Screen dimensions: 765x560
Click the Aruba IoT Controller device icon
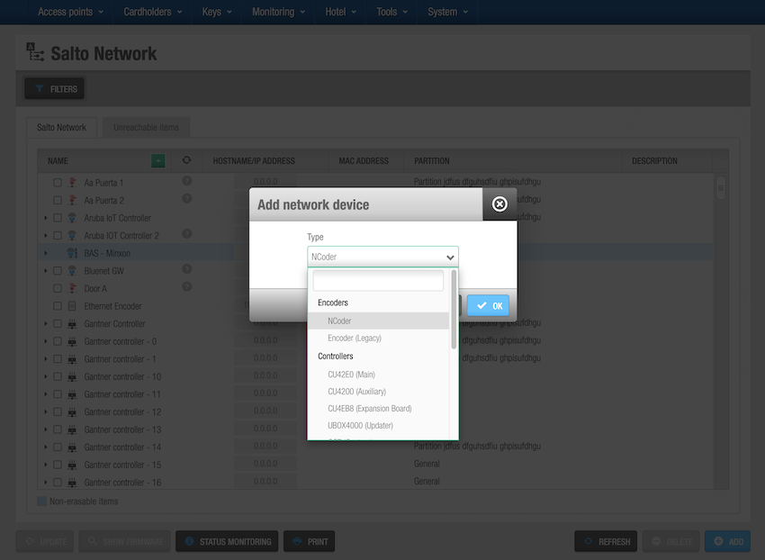coord(72,218)
